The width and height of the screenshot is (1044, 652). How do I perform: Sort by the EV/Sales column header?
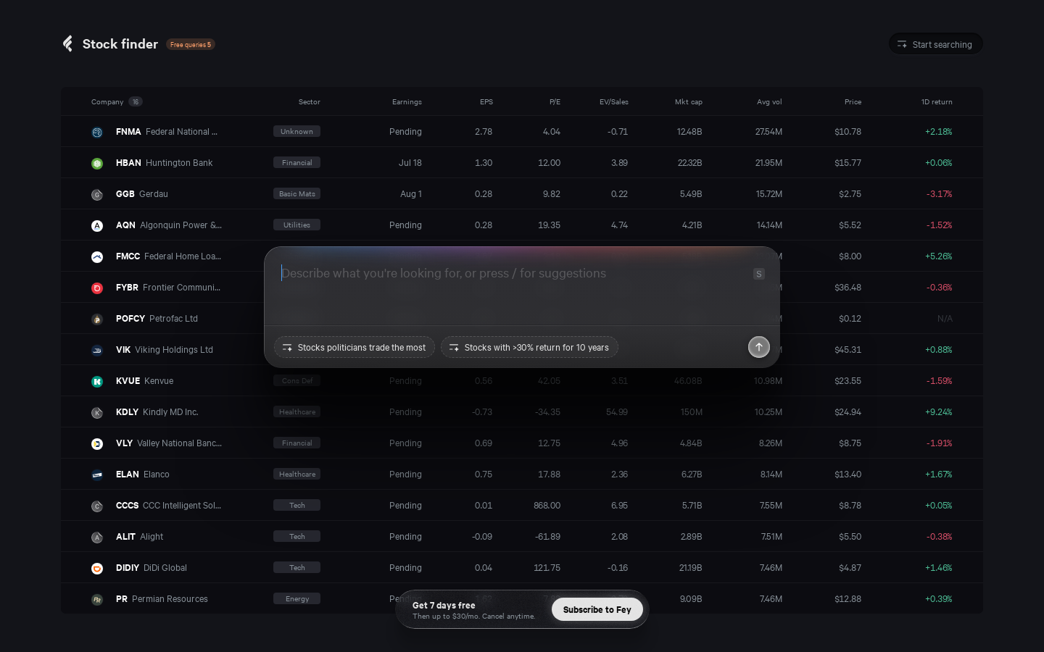pos(614,102)
